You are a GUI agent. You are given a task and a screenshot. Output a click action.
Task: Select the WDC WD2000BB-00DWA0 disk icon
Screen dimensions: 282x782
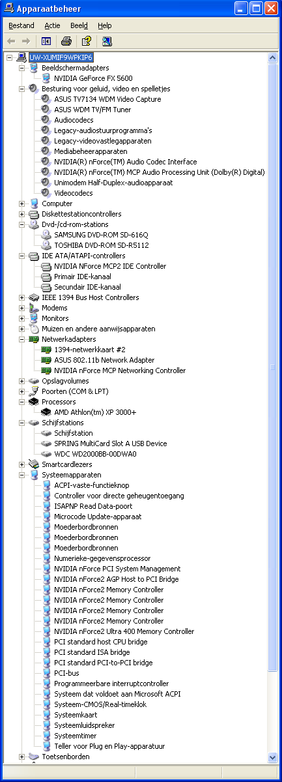pos(46,455)
